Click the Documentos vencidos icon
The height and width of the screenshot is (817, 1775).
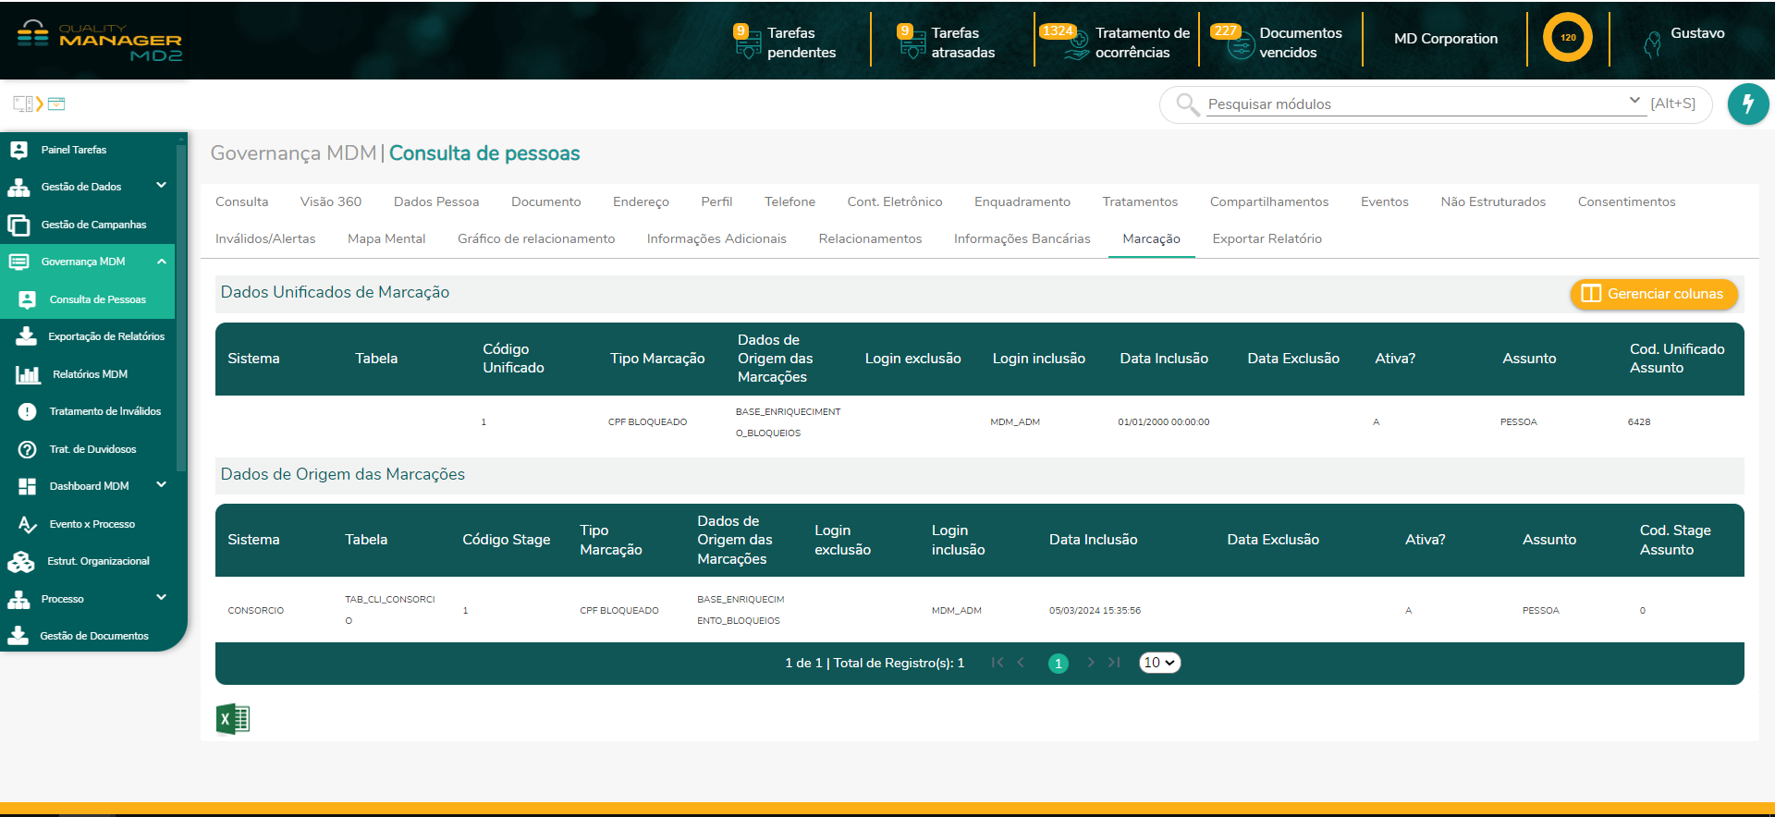(1239, 43)
